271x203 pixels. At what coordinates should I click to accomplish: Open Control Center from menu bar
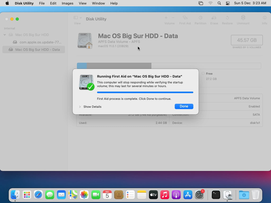click(228, 3)
